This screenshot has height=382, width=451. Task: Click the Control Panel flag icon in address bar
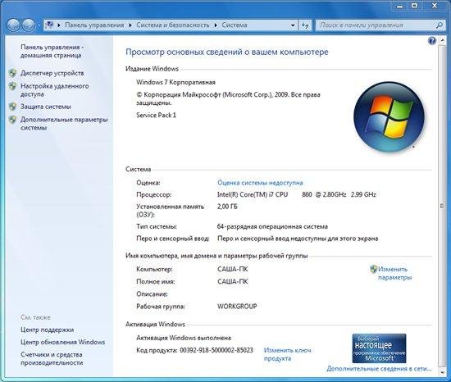click(50, 25)
